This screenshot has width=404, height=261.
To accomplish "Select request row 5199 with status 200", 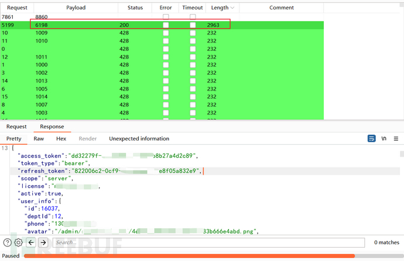I will [162, 25].
